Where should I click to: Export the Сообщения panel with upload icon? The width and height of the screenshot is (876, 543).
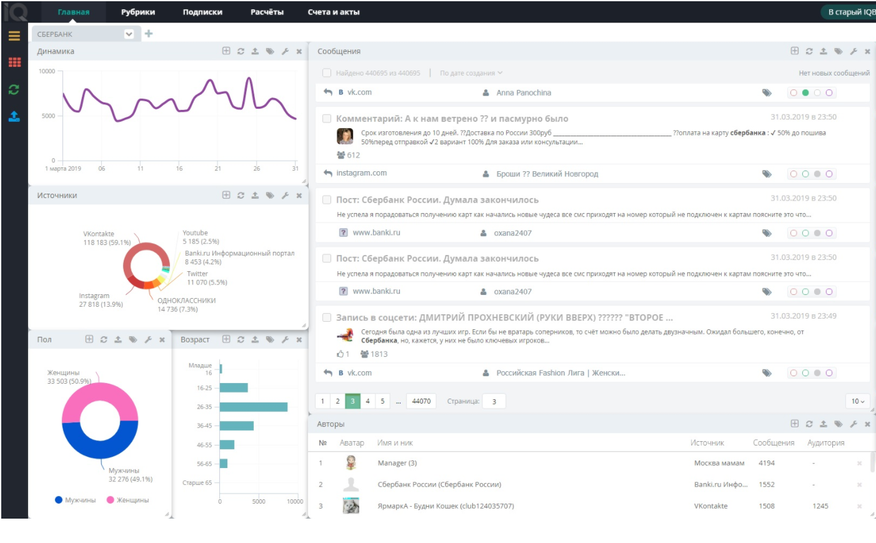(824, 51)
